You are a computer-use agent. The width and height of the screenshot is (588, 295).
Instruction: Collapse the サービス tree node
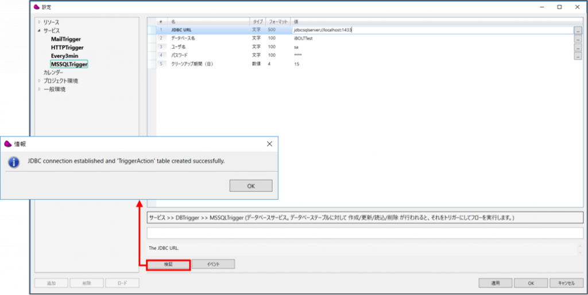point(39,30)
